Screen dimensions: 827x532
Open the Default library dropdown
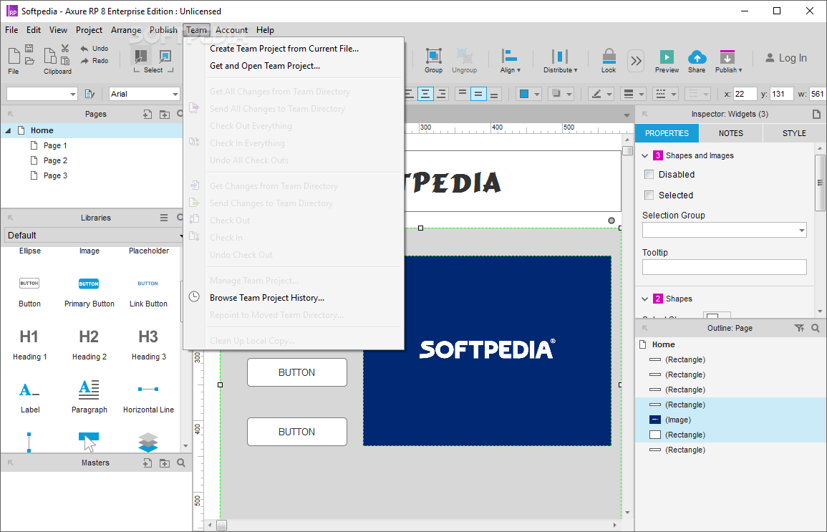coord(94,235)
